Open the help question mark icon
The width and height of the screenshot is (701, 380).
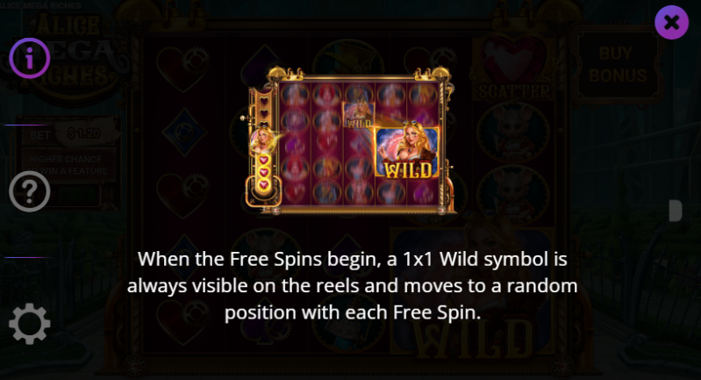[30, 191]
